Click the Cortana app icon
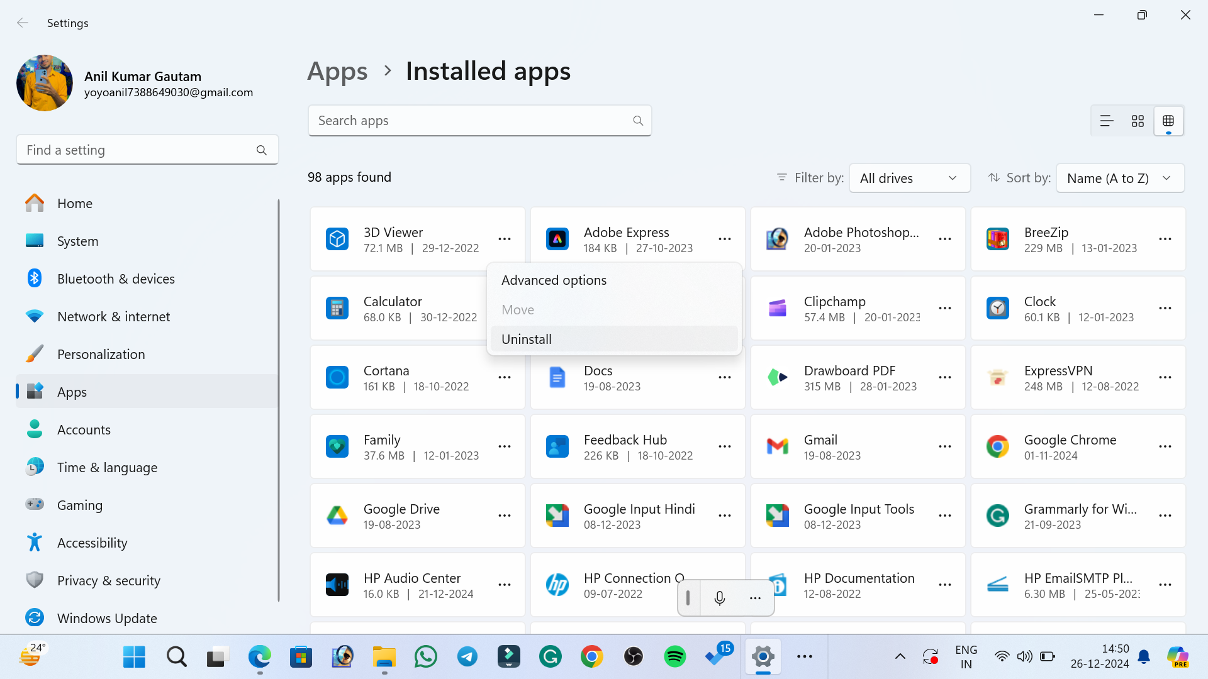Screen dimensions: 1208x679 coord(337,377)
